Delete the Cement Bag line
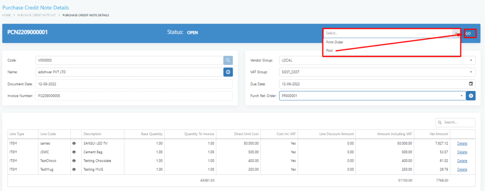485x191 pixels. pos(462,152)
